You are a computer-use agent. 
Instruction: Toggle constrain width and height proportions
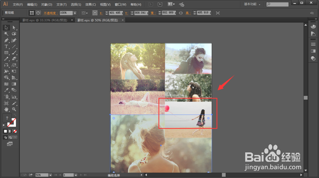tap(181, 13)
